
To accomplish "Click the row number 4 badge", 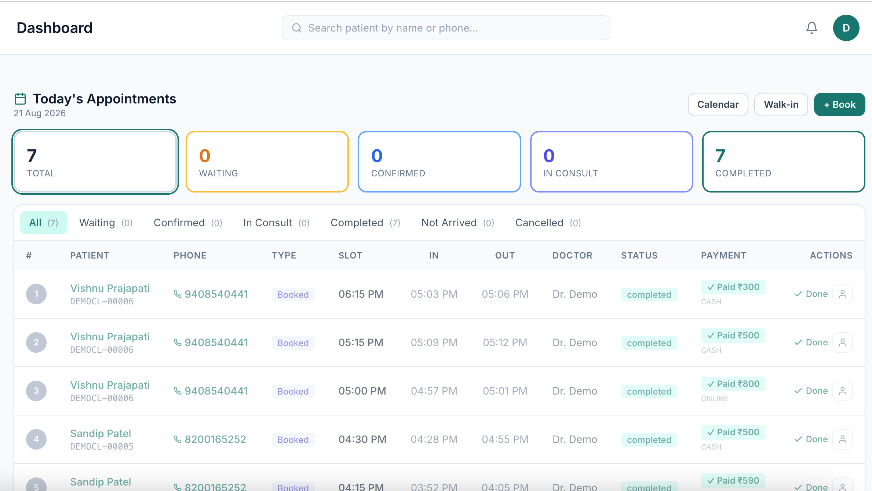I will tap(36, 439).
